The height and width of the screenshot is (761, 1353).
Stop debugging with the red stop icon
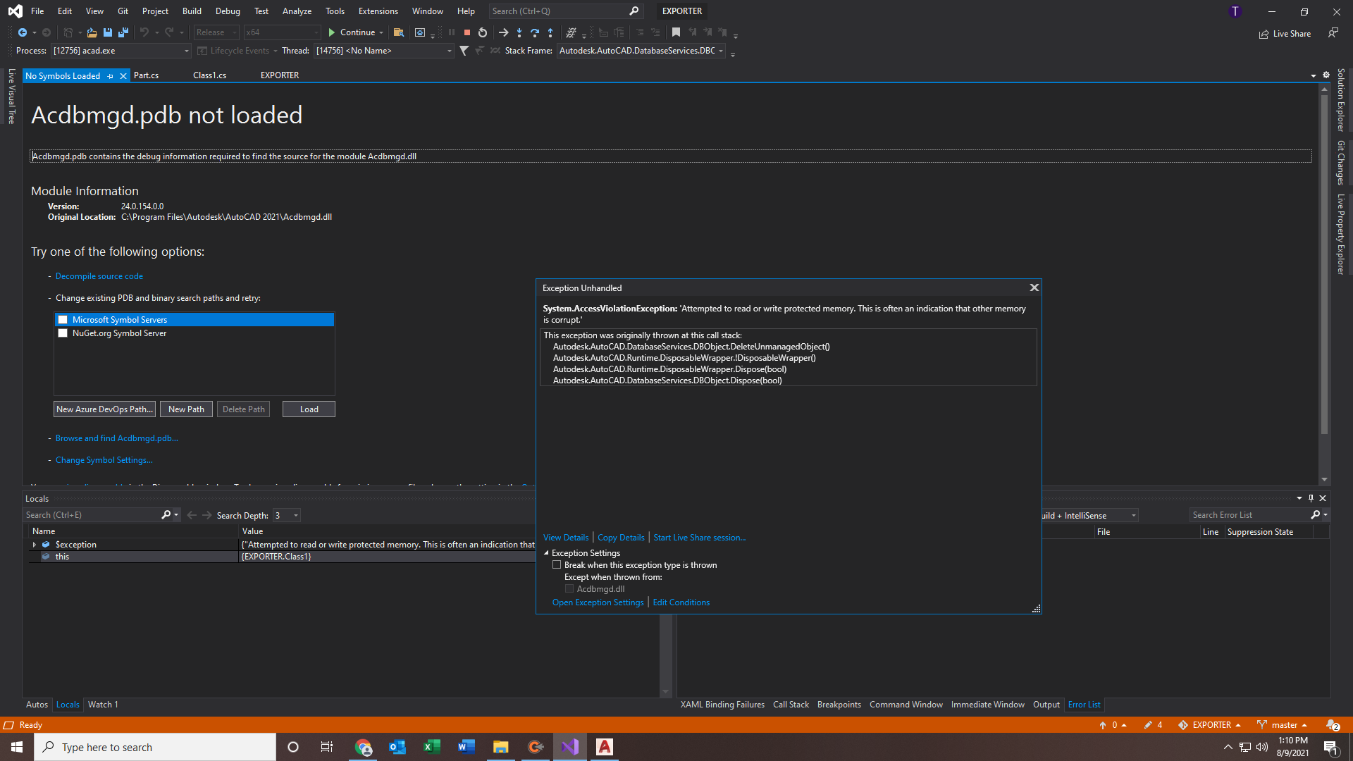(x=467, y=32)
